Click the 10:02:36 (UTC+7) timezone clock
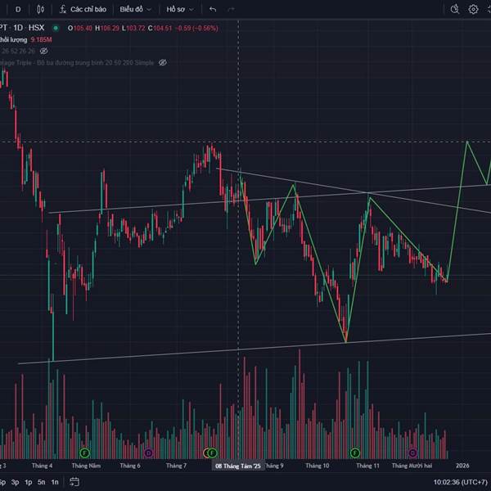 point(460,482)
